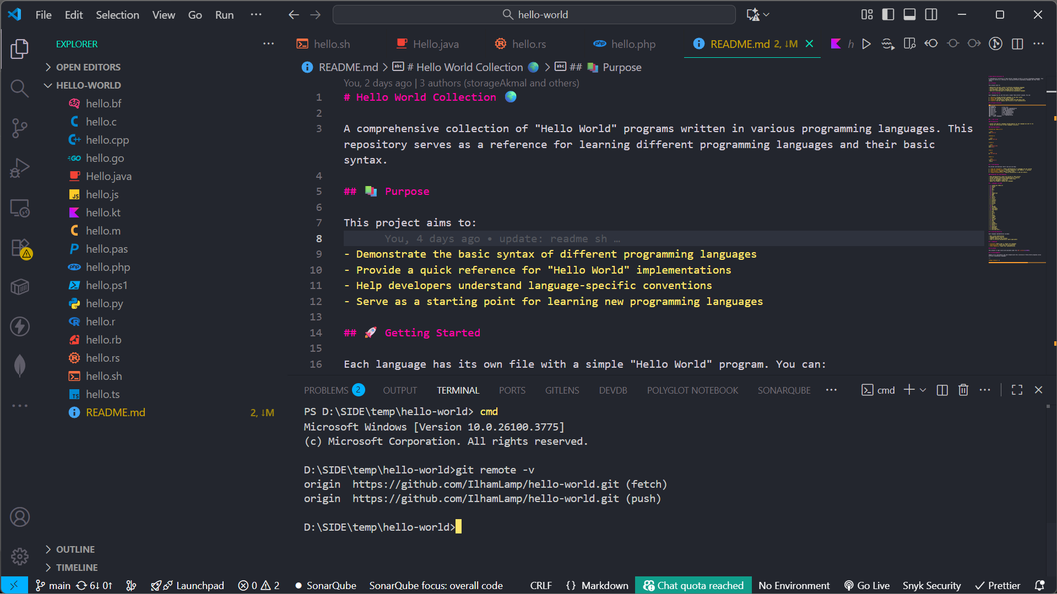The image size is (1057, 594).
Task: Click the hello-world command center search box
Action: coord(534,15)
